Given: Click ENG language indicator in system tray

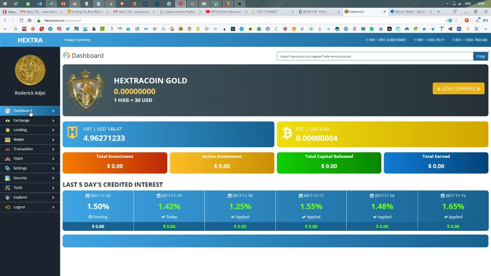Looking at the screenshot, I should (468, 3).
